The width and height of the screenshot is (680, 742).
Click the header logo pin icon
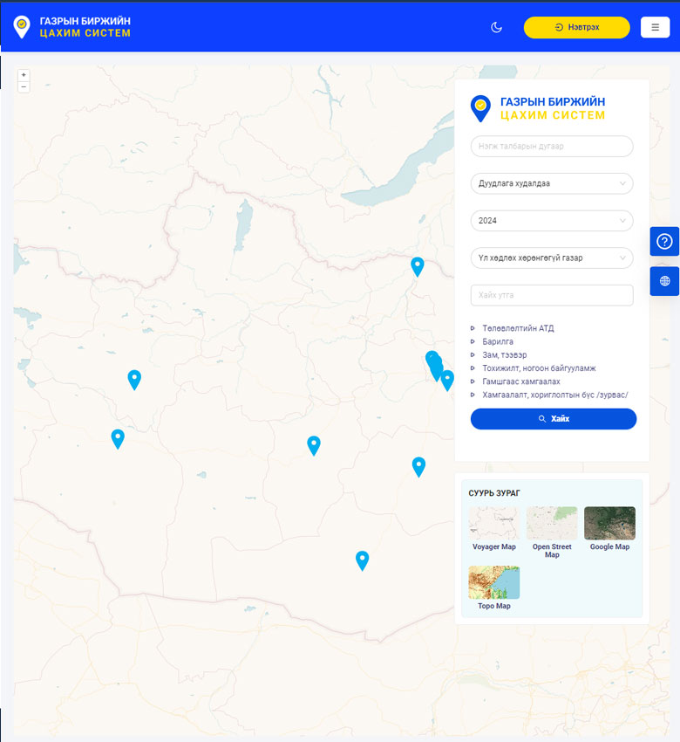point(22,27)
